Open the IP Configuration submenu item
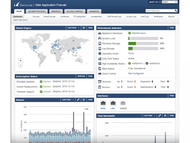 pos(79,17)
